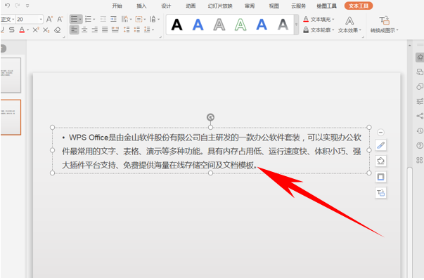
Task: Click the floating shape fill bucket icon
Action: coord(380,161)
